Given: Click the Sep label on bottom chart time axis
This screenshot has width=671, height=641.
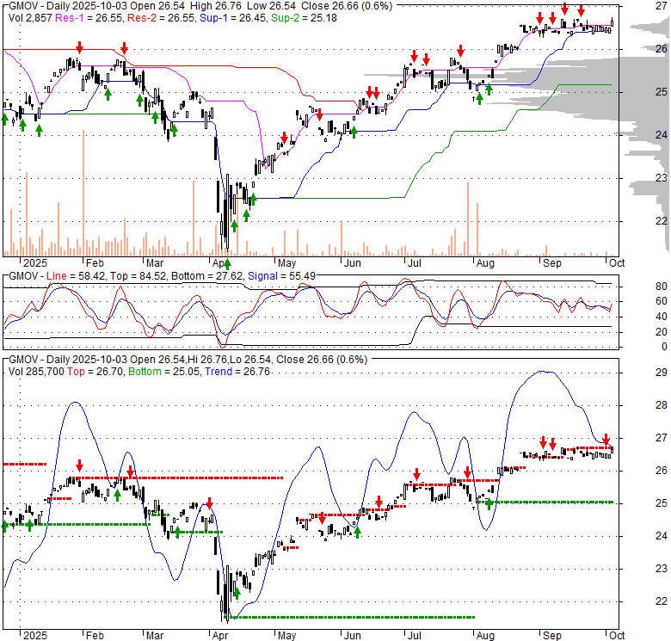Looking at the screenshot, I should click(551, 636).
